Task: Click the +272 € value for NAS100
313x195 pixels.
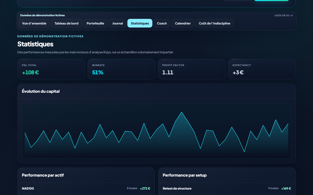Action: point(145,188)
